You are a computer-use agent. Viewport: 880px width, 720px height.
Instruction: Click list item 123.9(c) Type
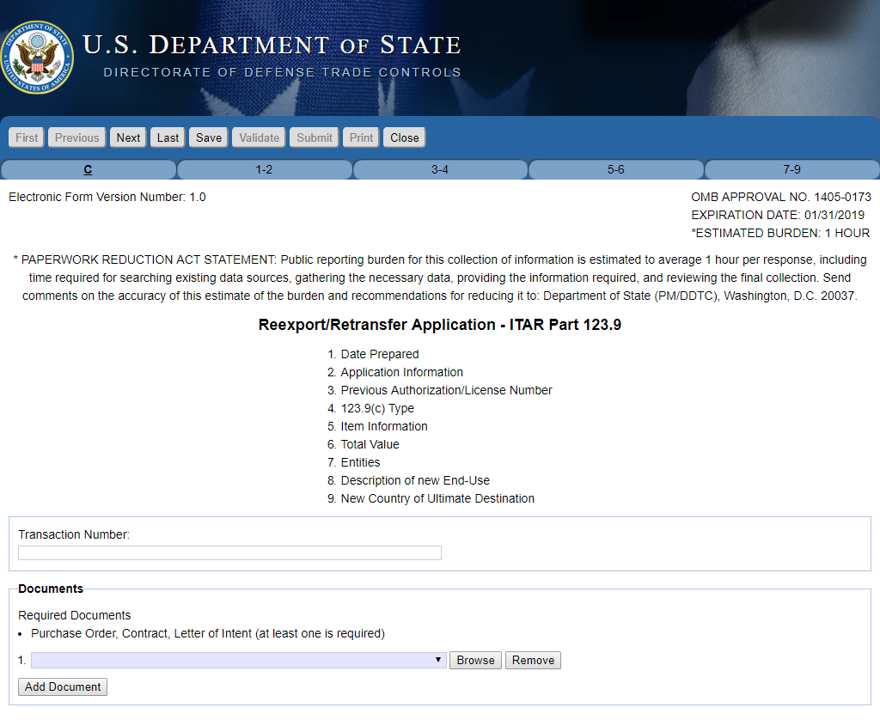click(378, 408)
